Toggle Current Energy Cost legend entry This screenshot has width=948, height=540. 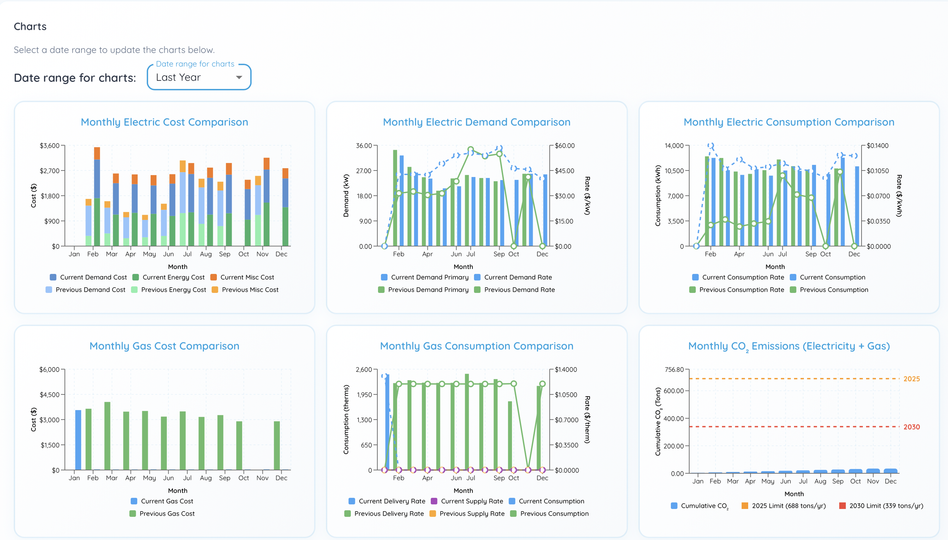click(x=173, y=277)
